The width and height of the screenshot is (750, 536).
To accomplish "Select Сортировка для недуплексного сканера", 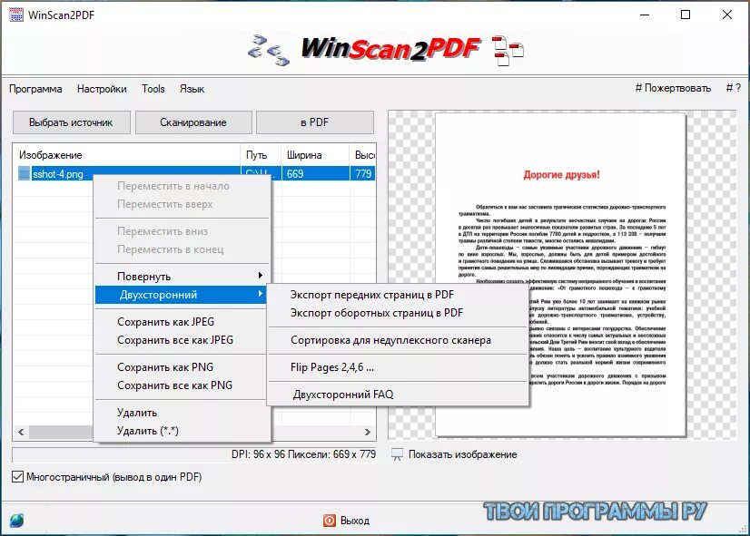I will [398, 340].
